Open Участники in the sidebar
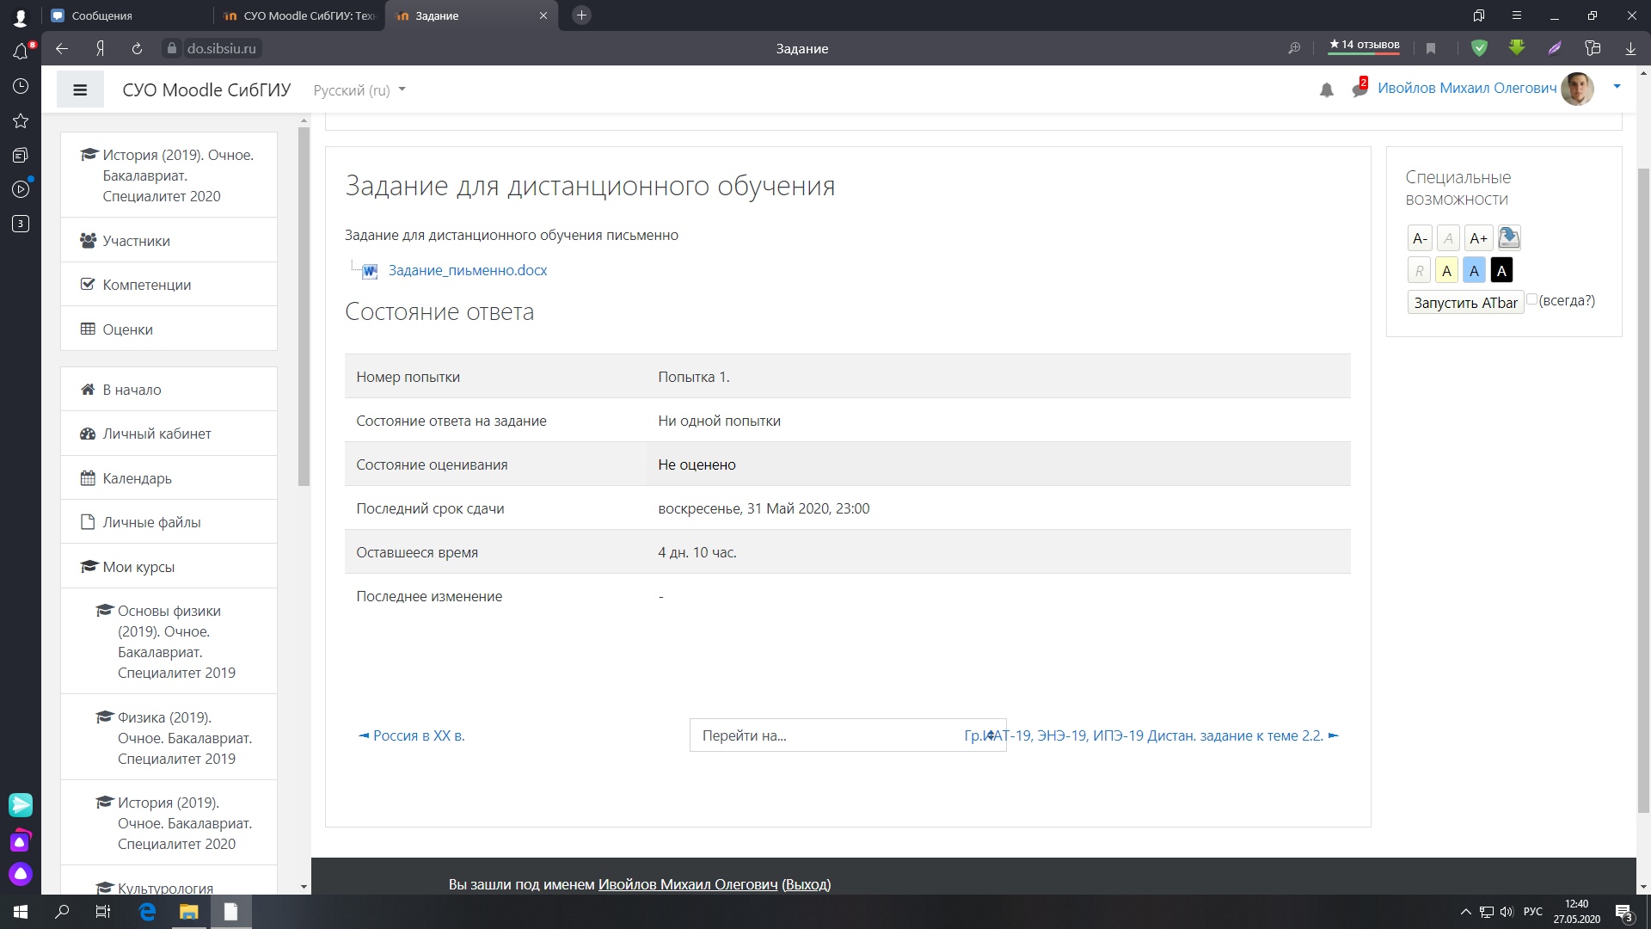Image resolution: width=1651 pixels, height=929 pixels. (169, 241)
